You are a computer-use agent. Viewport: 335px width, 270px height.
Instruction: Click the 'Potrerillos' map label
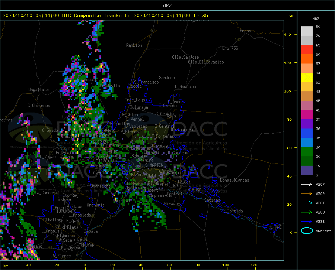click(68, 153)
